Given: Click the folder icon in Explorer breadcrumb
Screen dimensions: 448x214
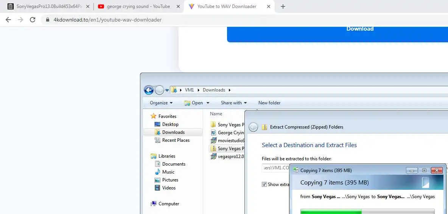Looking at the screenshot, I should click(174, 90).
